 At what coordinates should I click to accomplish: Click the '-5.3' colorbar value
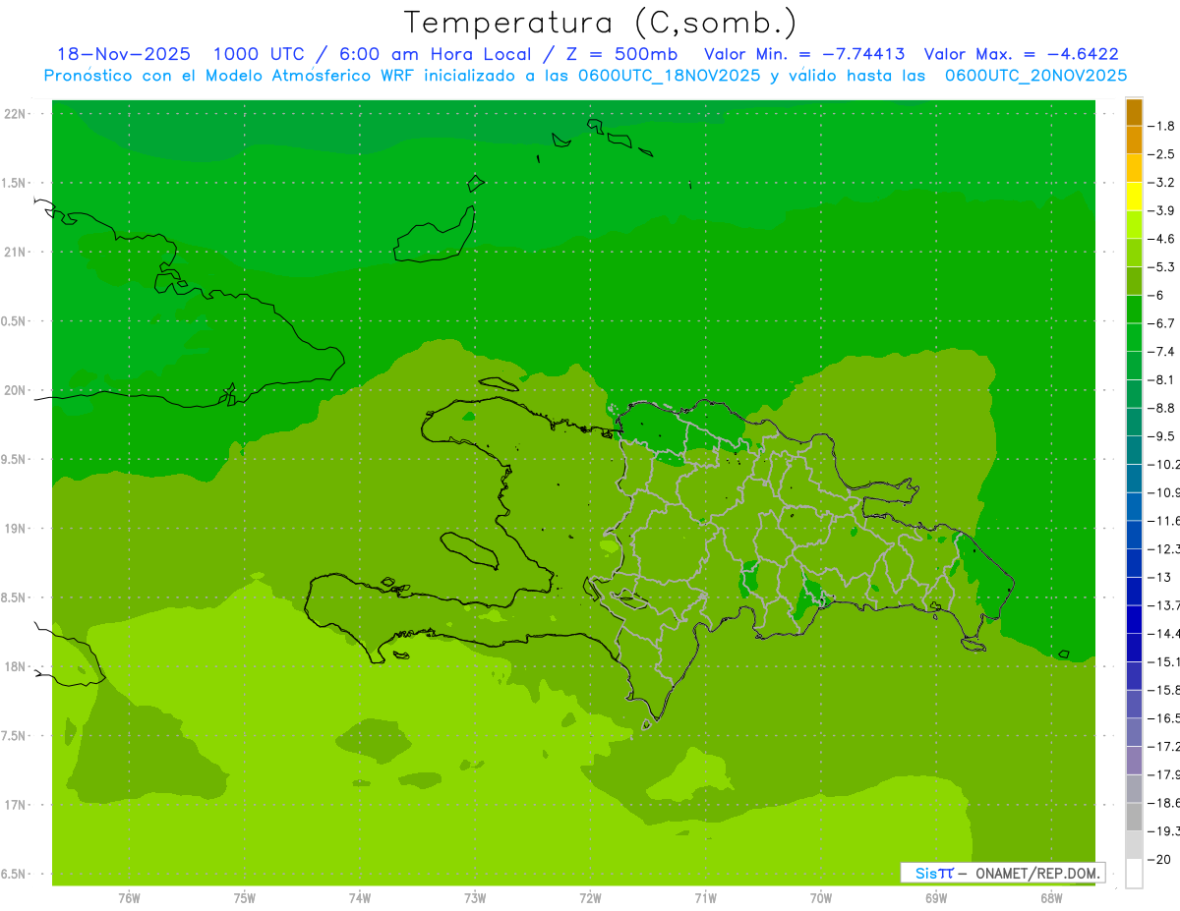tap(1162, 266)
